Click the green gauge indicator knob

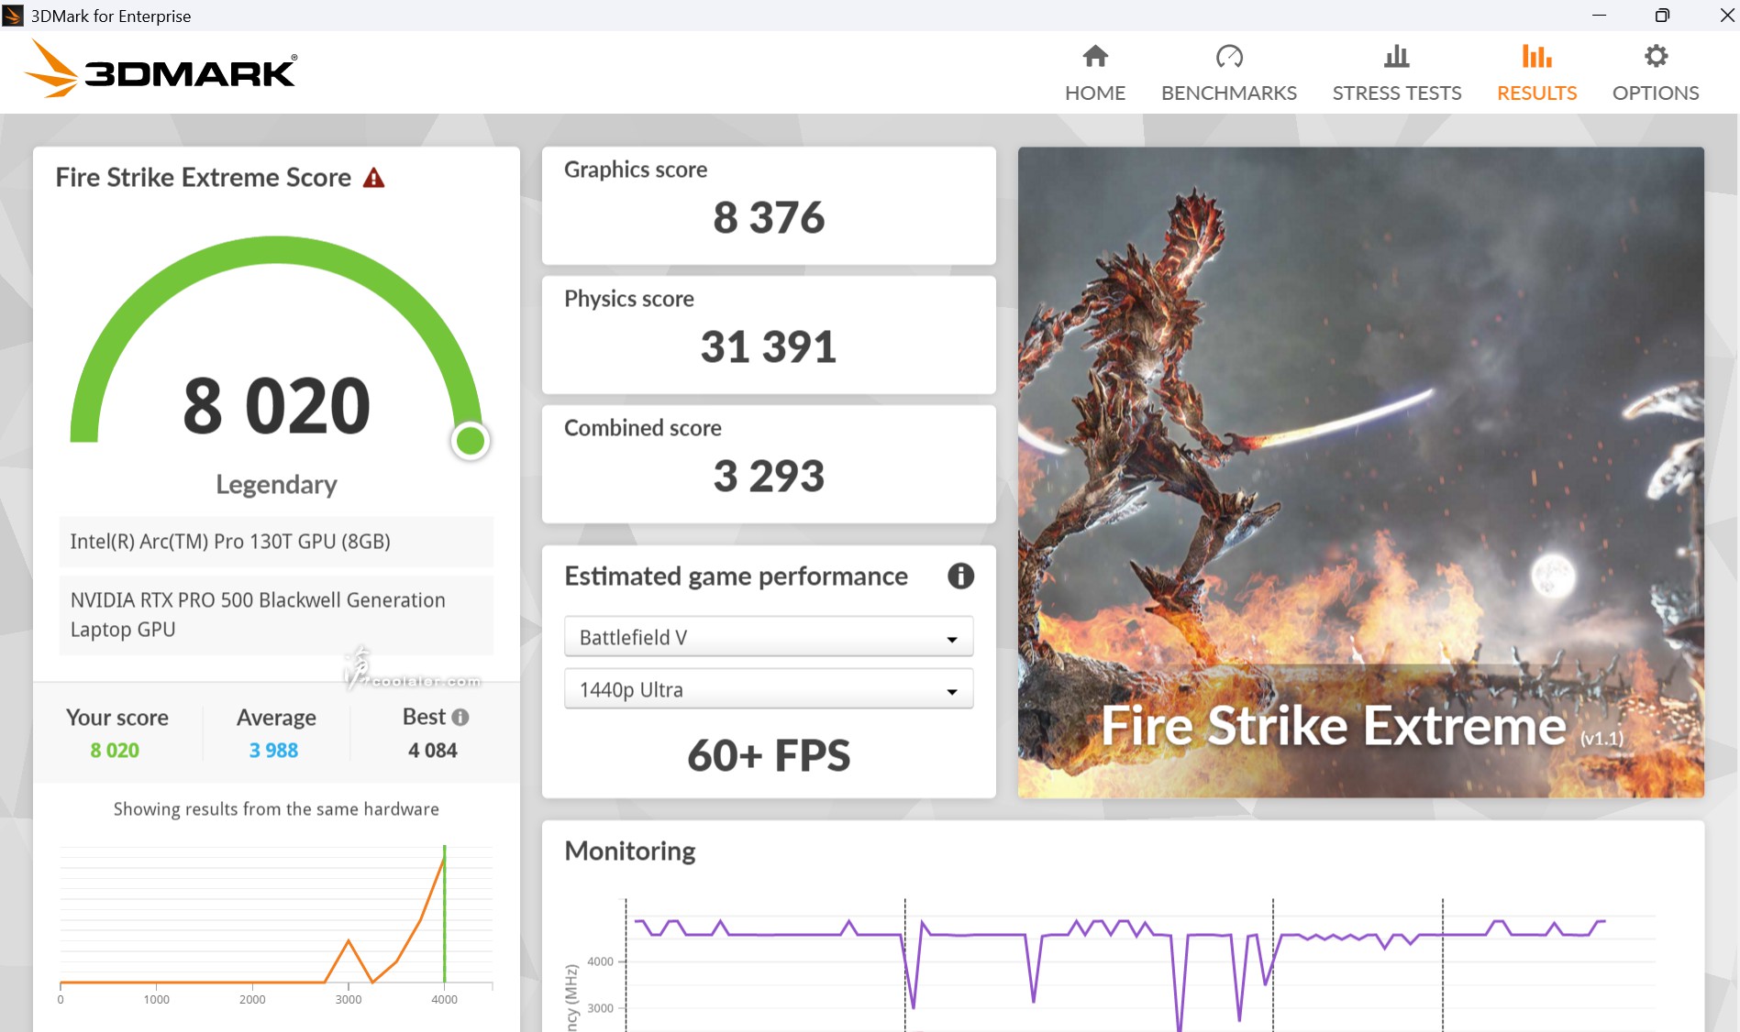[471, 441]
